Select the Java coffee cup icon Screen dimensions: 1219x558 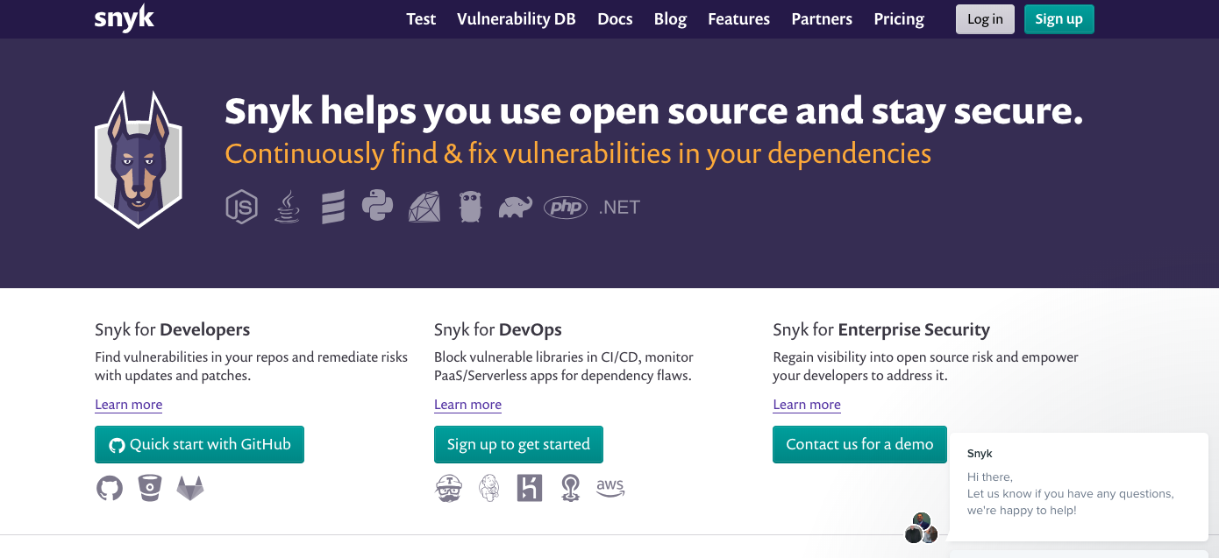click(287, 207)
